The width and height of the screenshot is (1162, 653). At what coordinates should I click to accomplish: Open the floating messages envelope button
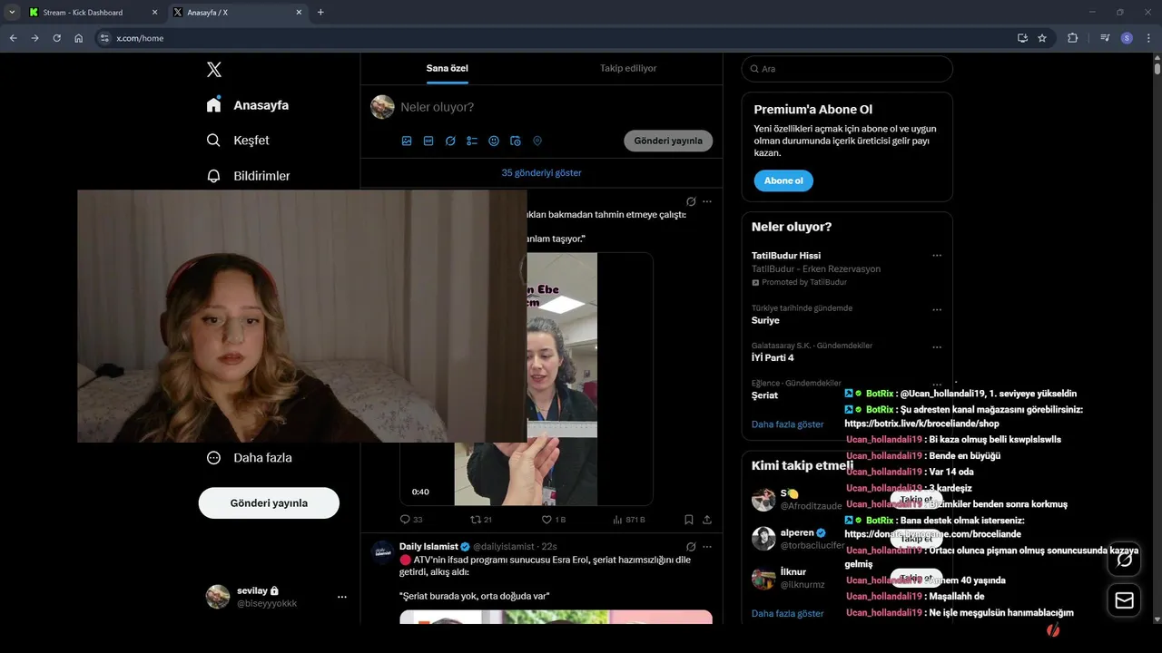[x=1124, y=600]
